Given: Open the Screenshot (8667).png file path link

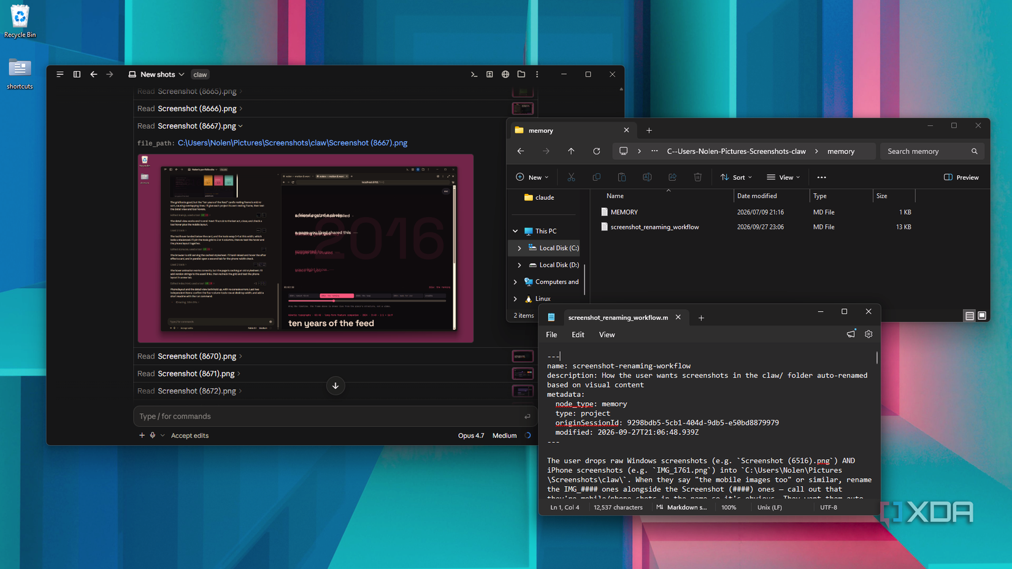Looking at the screenshot, I should pyautogui.click(x=293, y=143).
